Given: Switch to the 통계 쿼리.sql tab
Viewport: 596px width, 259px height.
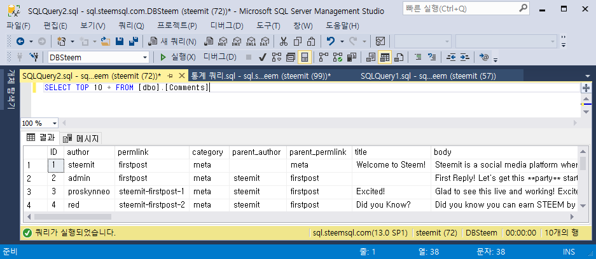Looking at the screenshot, I should pos(261,76).
